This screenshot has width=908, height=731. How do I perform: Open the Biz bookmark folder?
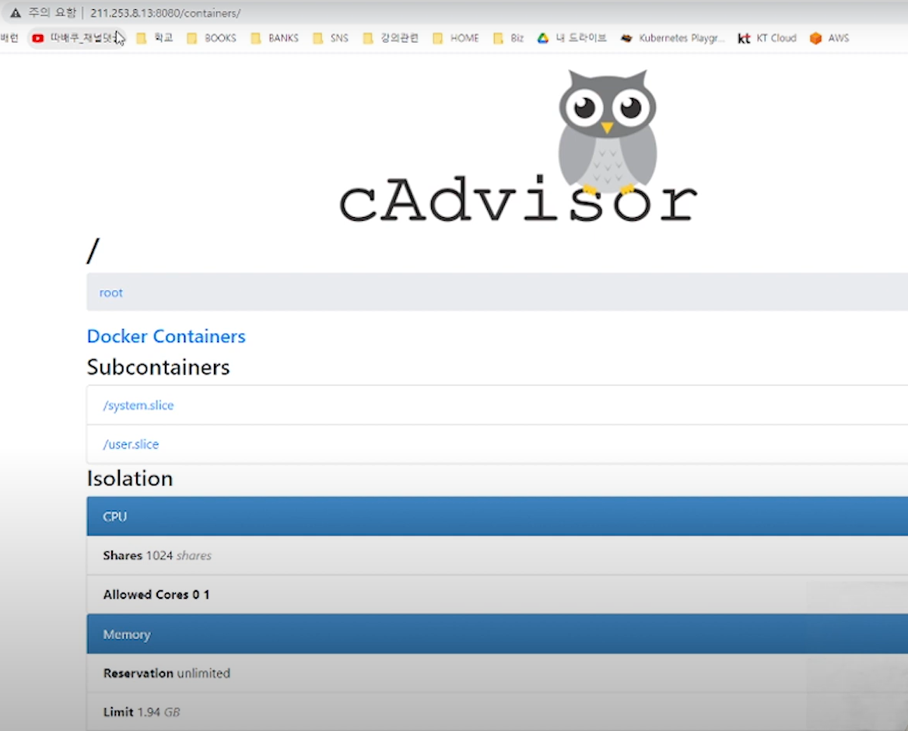(x=508, y=38)
